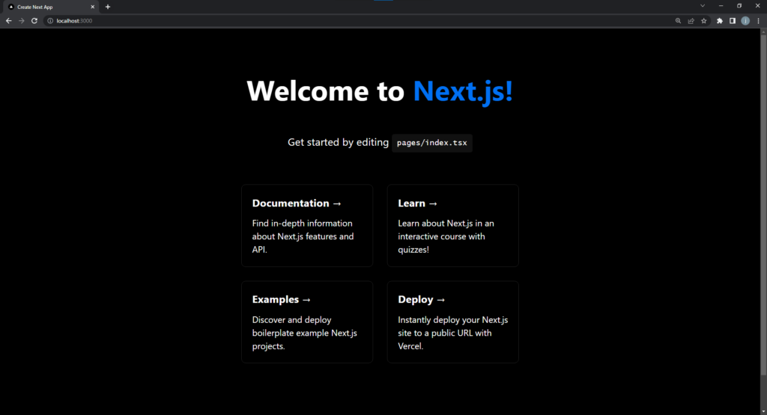
Task: Open the Deploy card link
Action: pos(453,322)
